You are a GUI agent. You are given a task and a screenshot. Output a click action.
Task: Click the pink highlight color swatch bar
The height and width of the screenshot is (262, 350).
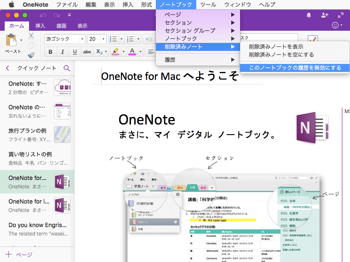(x=115, y=54)
